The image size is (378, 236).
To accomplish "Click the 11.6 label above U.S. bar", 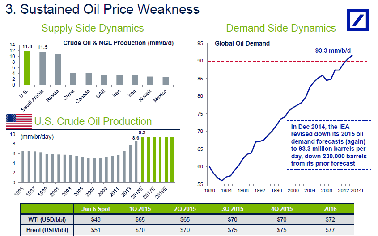I will pyautogui.click(x=27, y=47).
